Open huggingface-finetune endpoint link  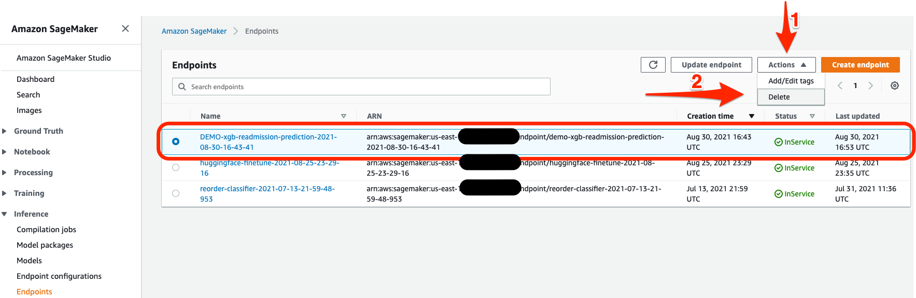270,168
